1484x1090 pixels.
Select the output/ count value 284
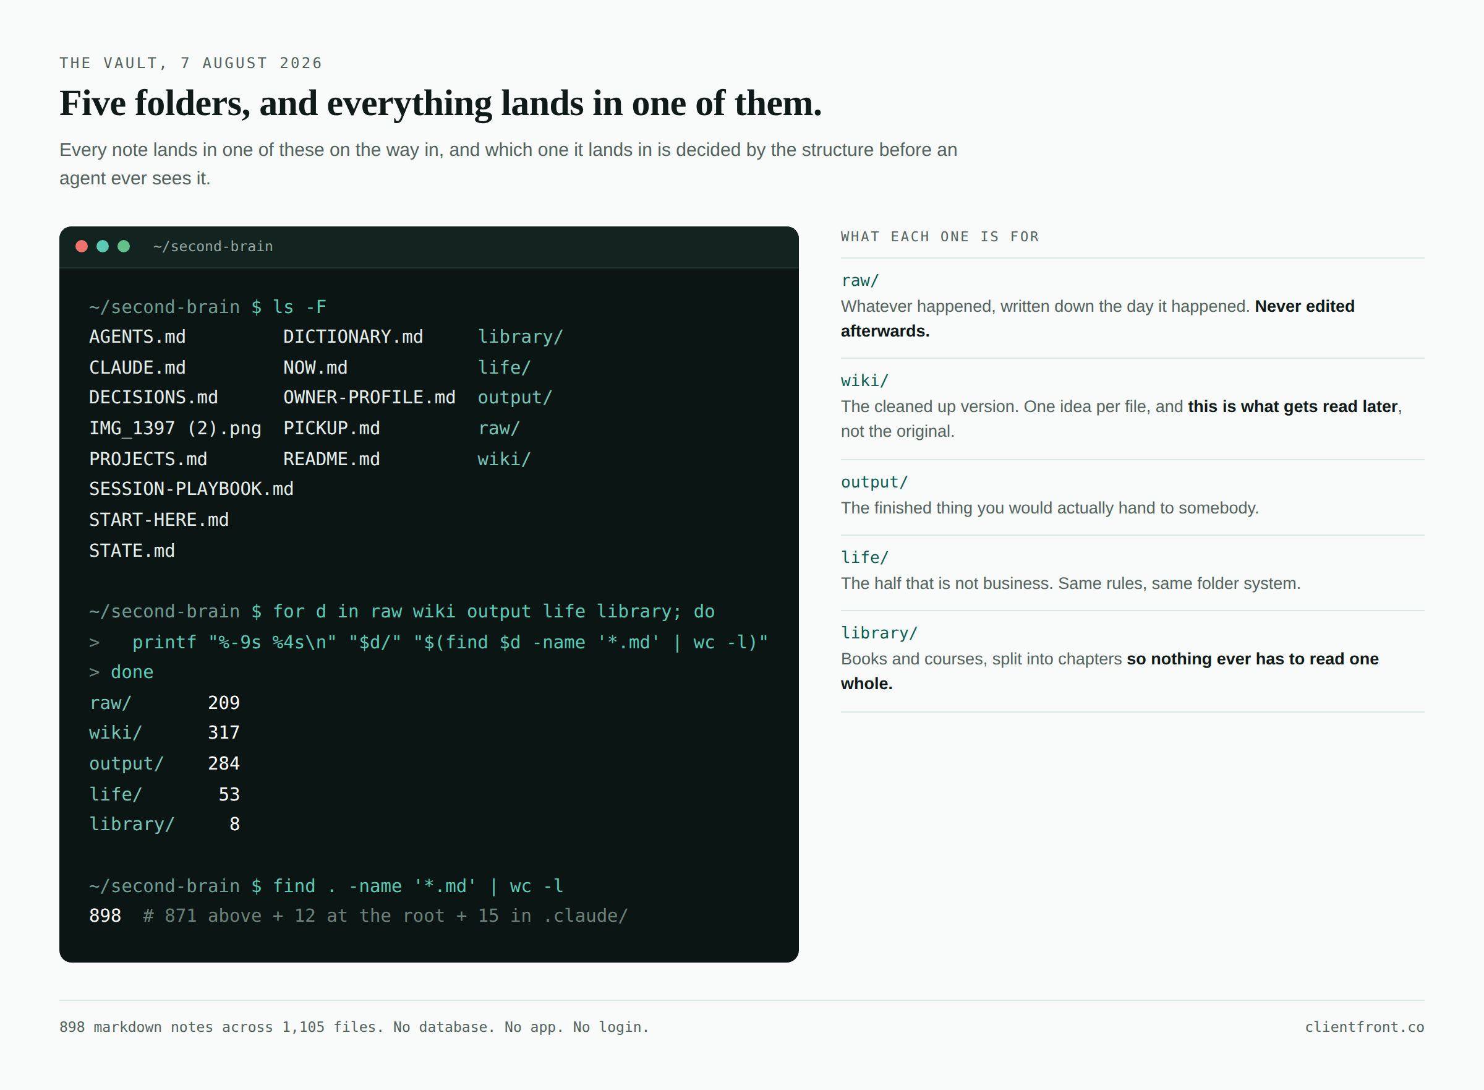click(x=224, y=763)
